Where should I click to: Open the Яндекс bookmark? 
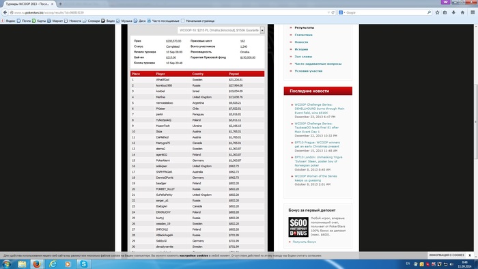tap(8, 20)
